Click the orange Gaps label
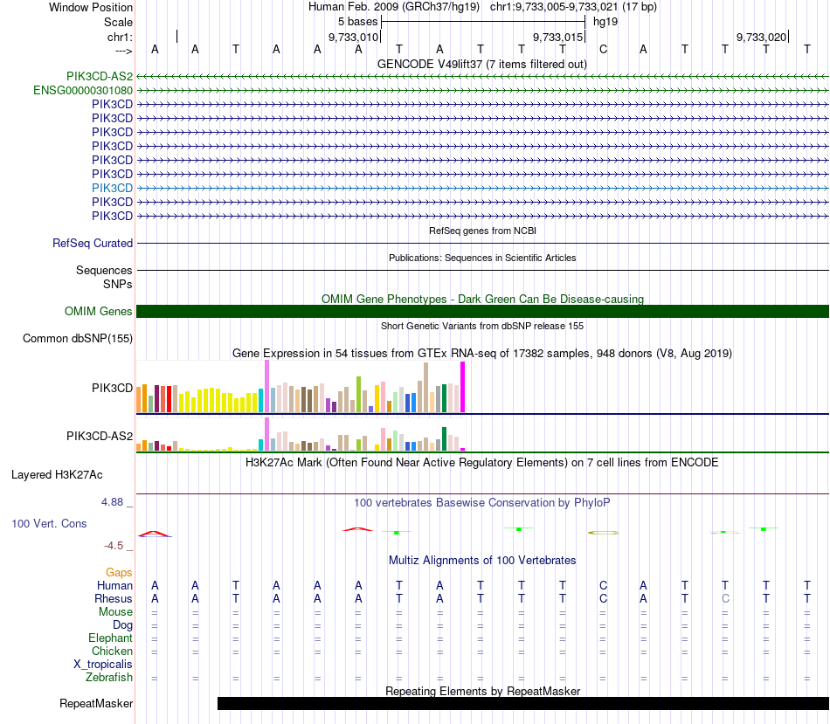This screenshot has width=830, height=724. [119, 572]
